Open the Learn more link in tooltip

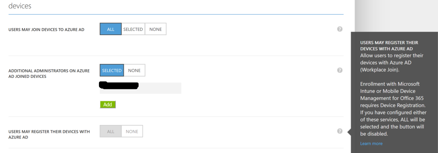pyautogui.click(x=371, y=144)
